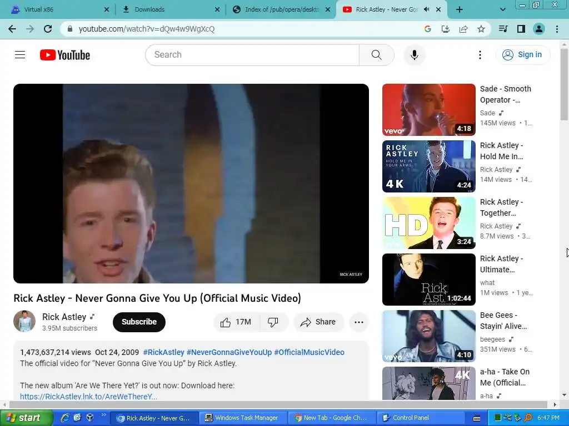This screenshot has width=569, height=426.
Task: Open YouTube settings three-dot menu
Action: coord(480,55)
